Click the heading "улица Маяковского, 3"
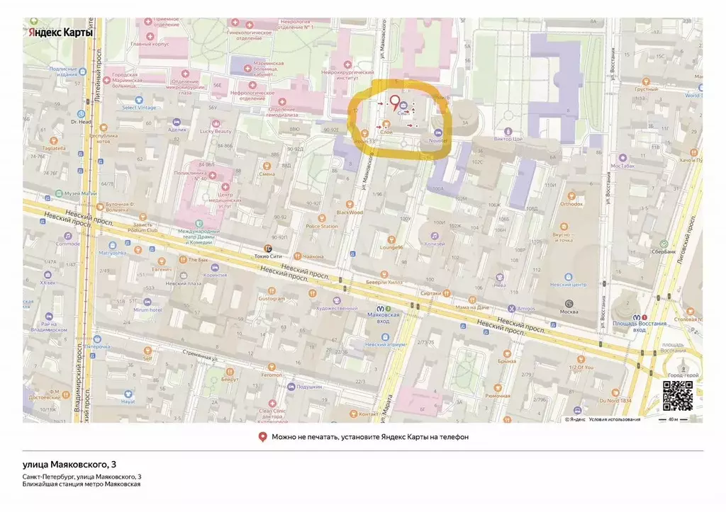This screenshot has height=512, width=726. pos(69,464)
